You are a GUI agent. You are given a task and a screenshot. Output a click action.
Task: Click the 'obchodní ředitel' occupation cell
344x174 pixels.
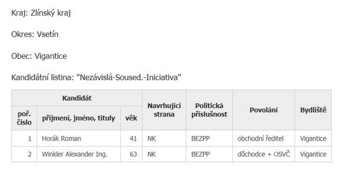[260, 139]
